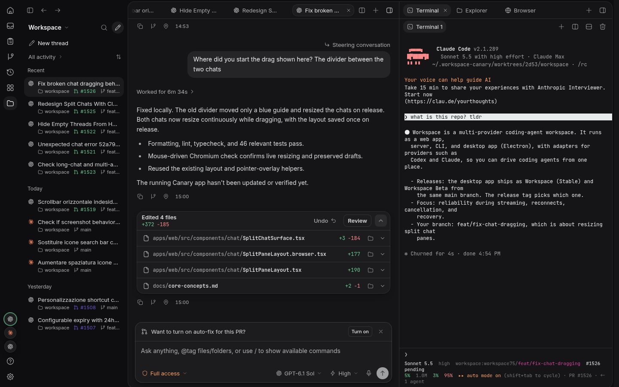Toggle split layout in terminal toolbar
Screen dimensions: 619x387
(x=575, y=27)
